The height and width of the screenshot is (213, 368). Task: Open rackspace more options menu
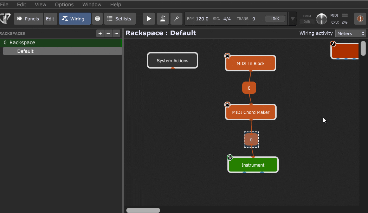click(x=116, y=33)
